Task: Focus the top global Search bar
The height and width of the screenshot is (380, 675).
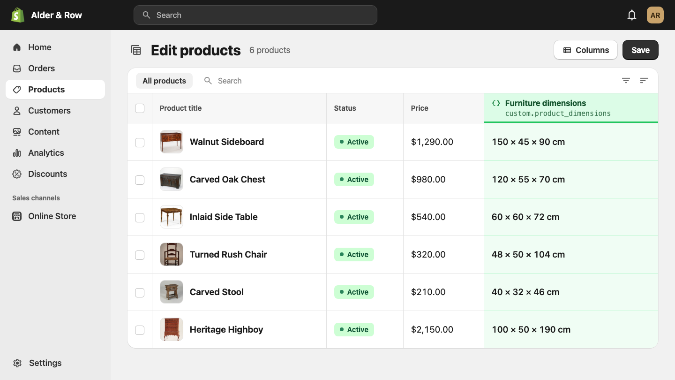Action: pos(255,15)
